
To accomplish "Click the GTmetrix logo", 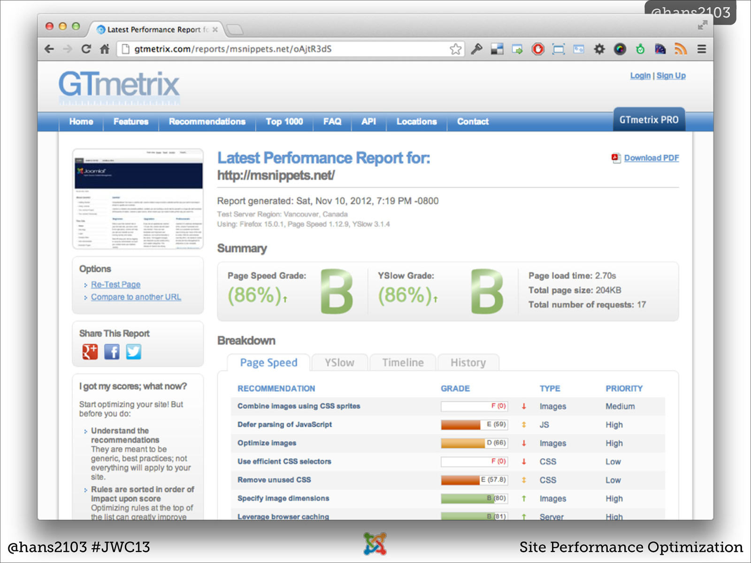I will [x=119, y=87].
